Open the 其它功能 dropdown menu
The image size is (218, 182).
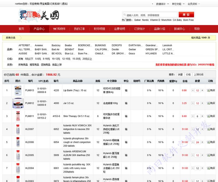(x=178, y=4)
